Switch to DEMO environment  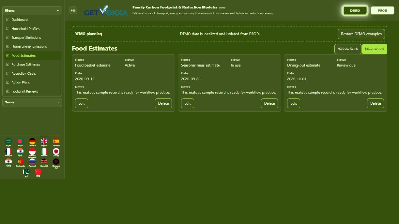(x=355, y=10)
